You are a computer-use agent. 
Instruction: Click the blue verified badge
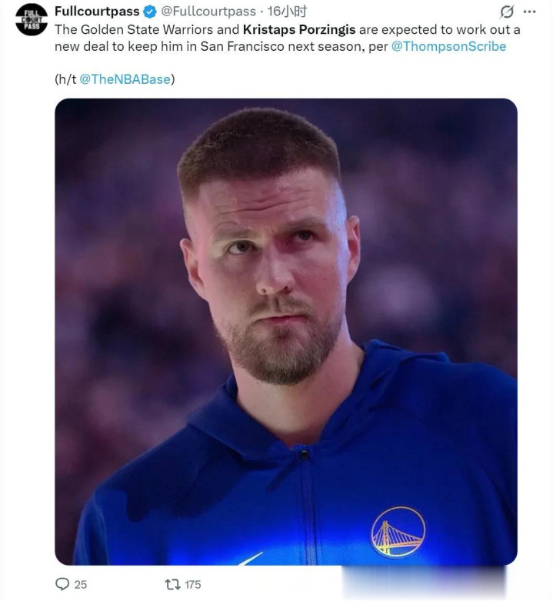pos(151,12)
